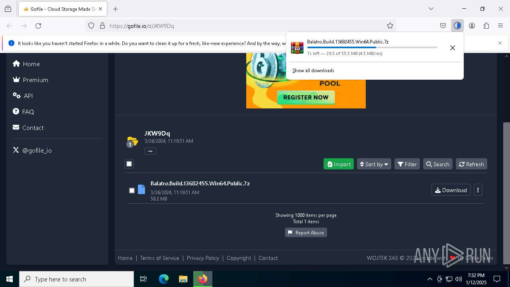This screenshot has height=287, width=510.
Task: Click the Firefox taskbar icon
Action: pos(203,279)
